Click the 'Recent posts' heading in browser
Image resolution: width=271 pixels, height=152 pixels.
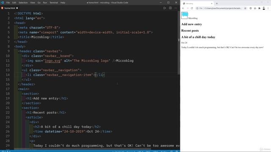click(x=190, y=30)
